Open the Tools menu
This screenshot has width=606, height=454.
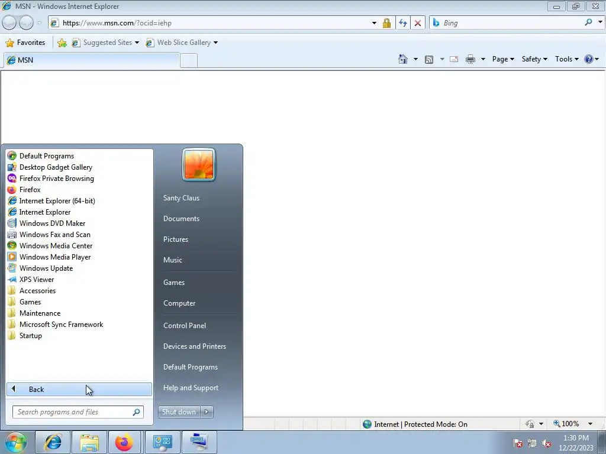point(566,59)
